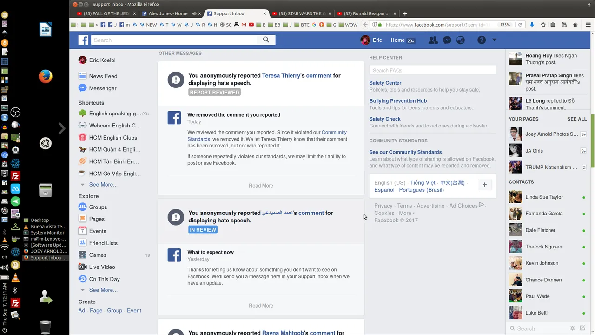
Task: Open Safety Center link
Action: click(x=385, y=83)
